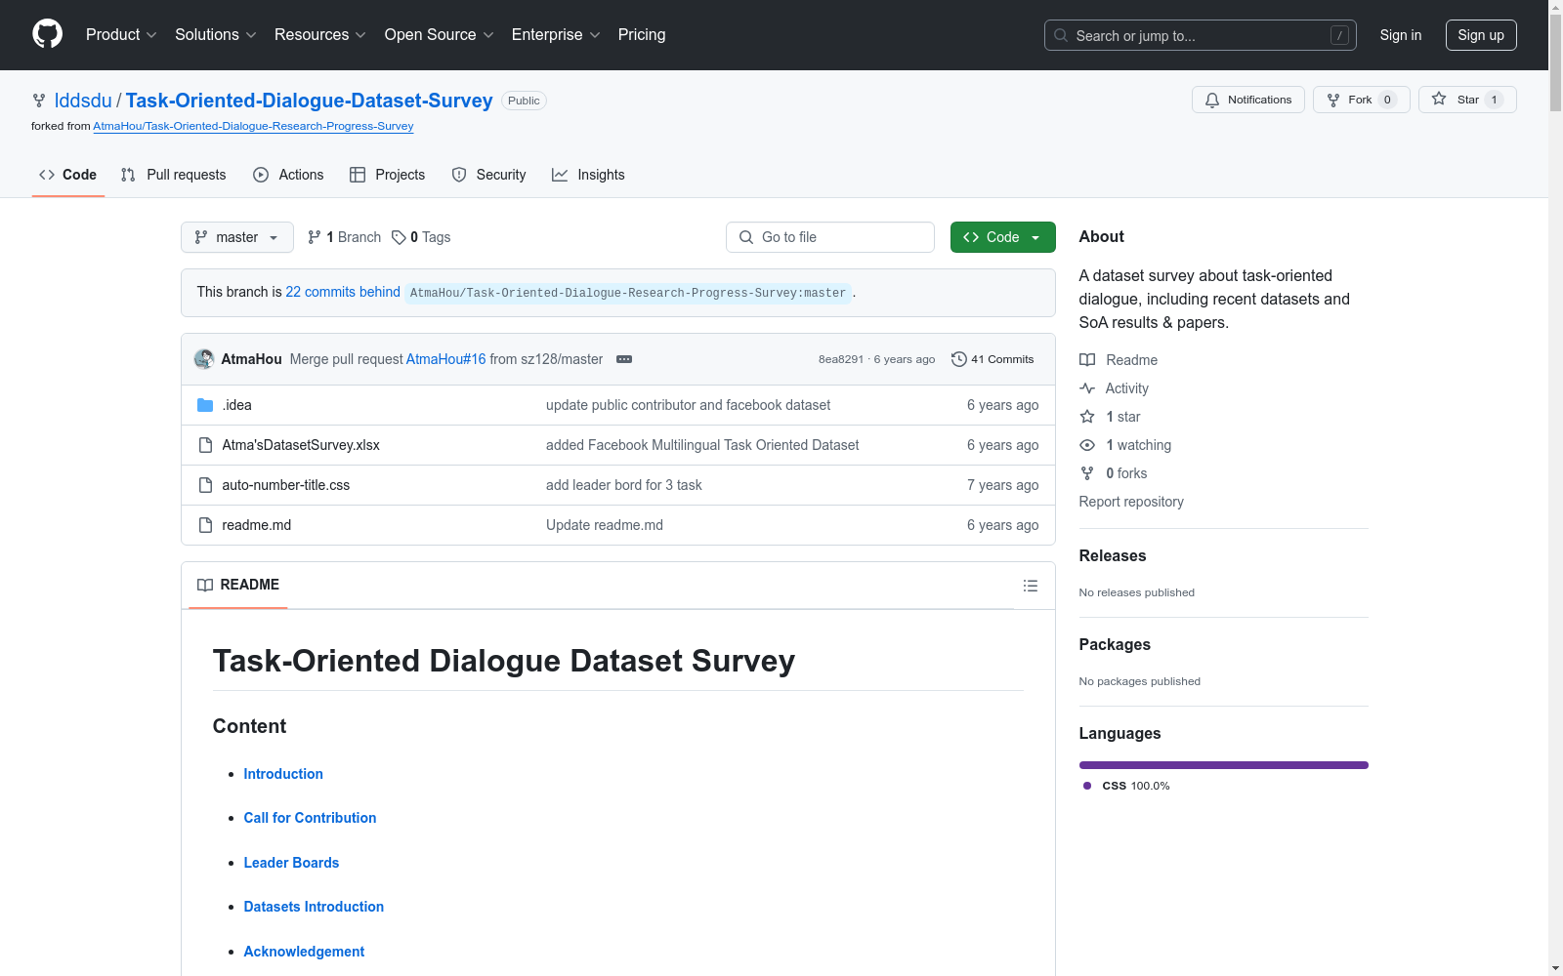Viewport: 1563px width, 976px height.
Task: Open the Atma'sDatasetSurvey.xlsx file
Action: tap(301, 445)
